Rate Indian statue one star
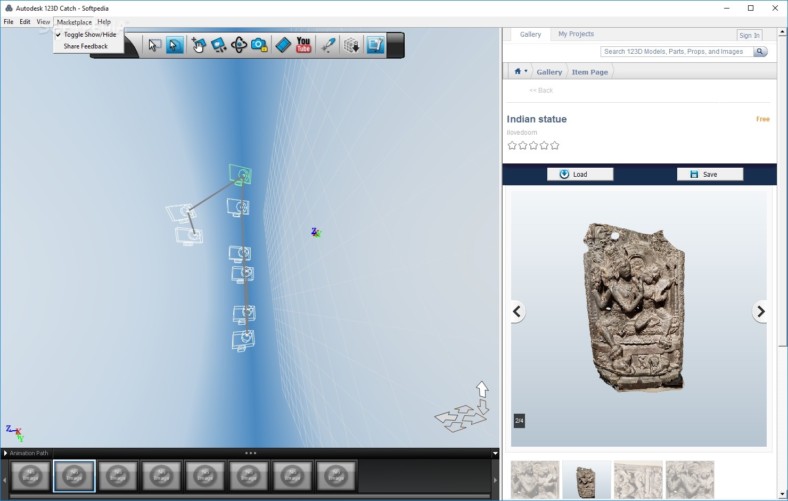 click(x=512, y=145)
